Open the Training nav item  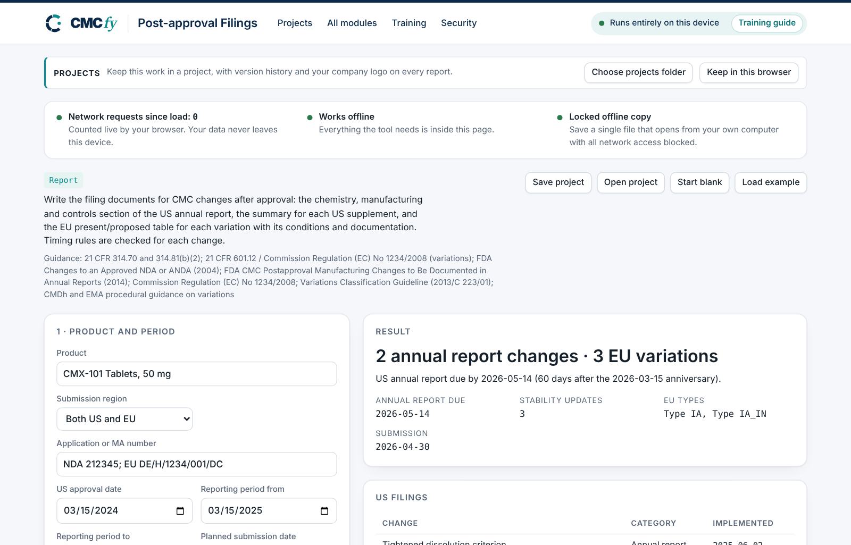[409, 23]
